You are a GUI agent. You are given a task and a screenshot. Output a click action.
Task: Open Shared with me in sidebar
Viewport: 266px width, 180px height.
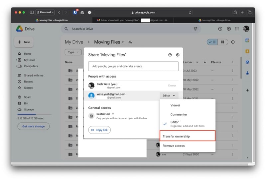point(34,75)
